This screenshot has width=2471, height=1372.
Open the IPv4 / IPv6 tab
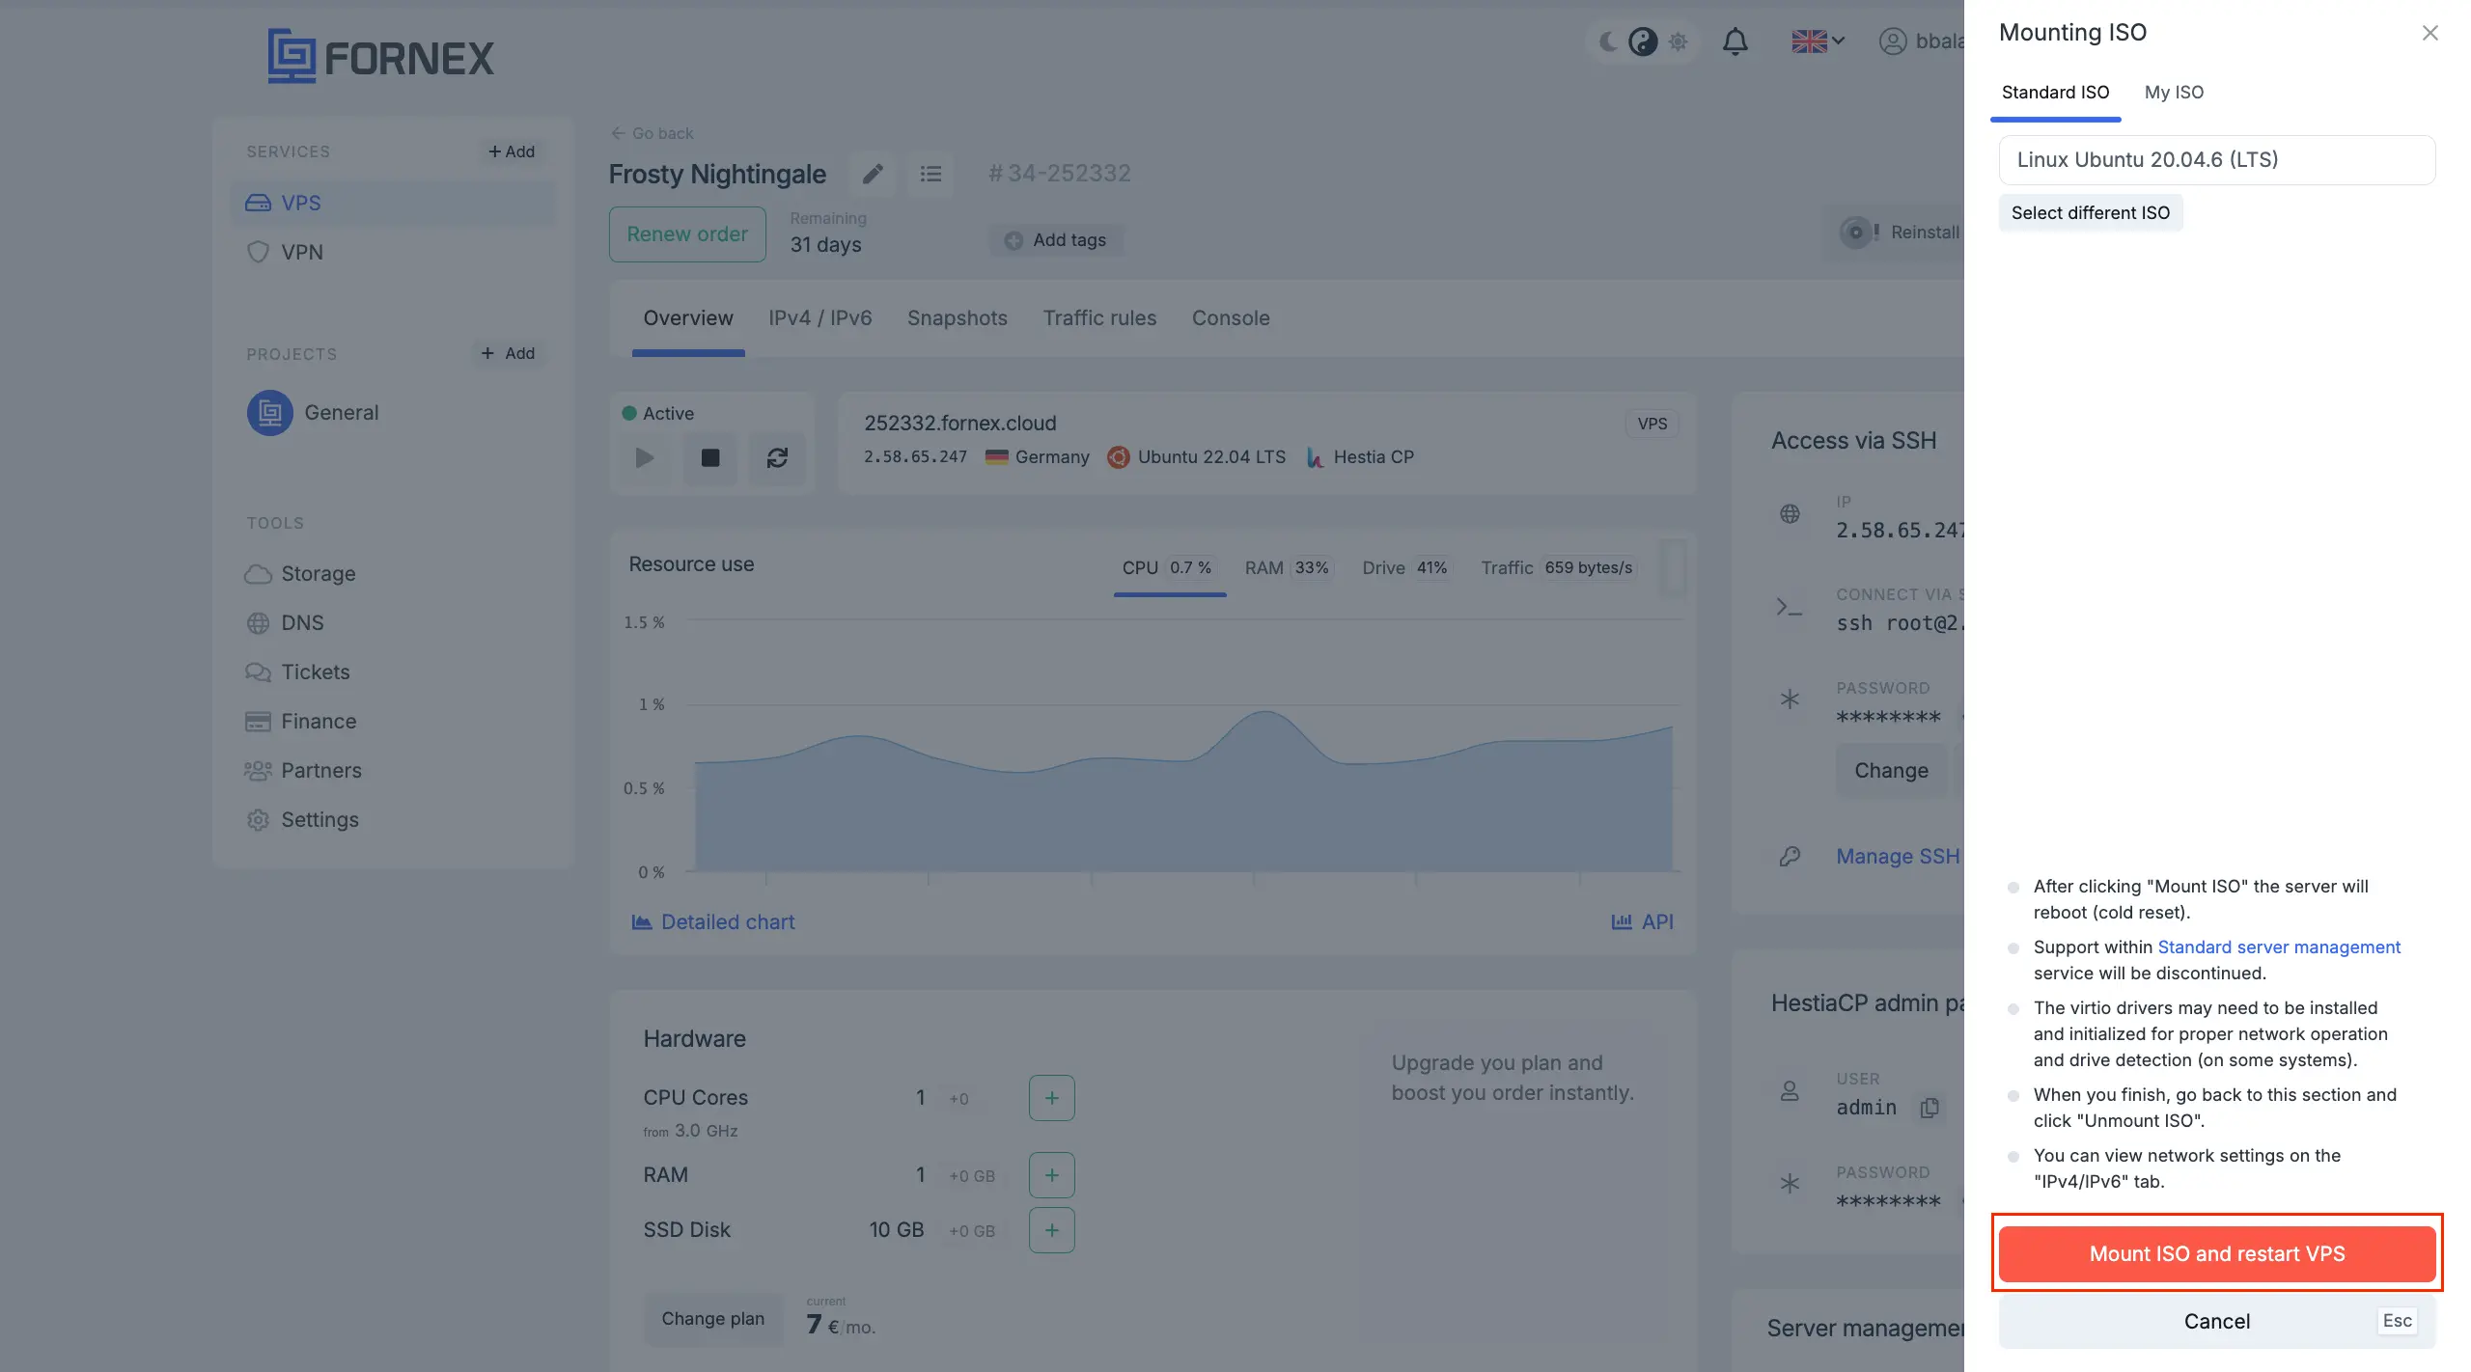(820, 318)
